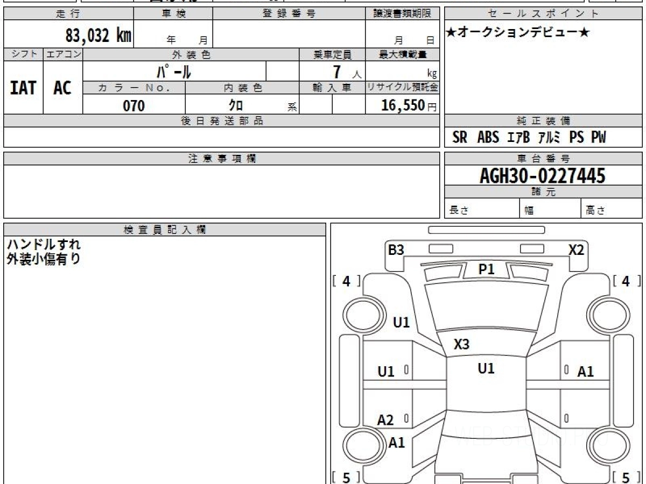This screenshot has width=646, height=484.
Task: Click the "リサイクル預託金" header cell
Action: [402, 88]
